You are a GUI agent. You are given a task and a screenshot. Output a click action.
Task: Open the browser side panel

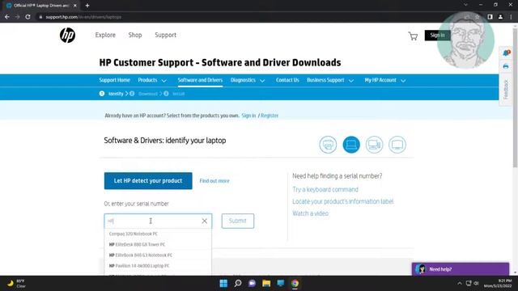[x=490, y=17]
